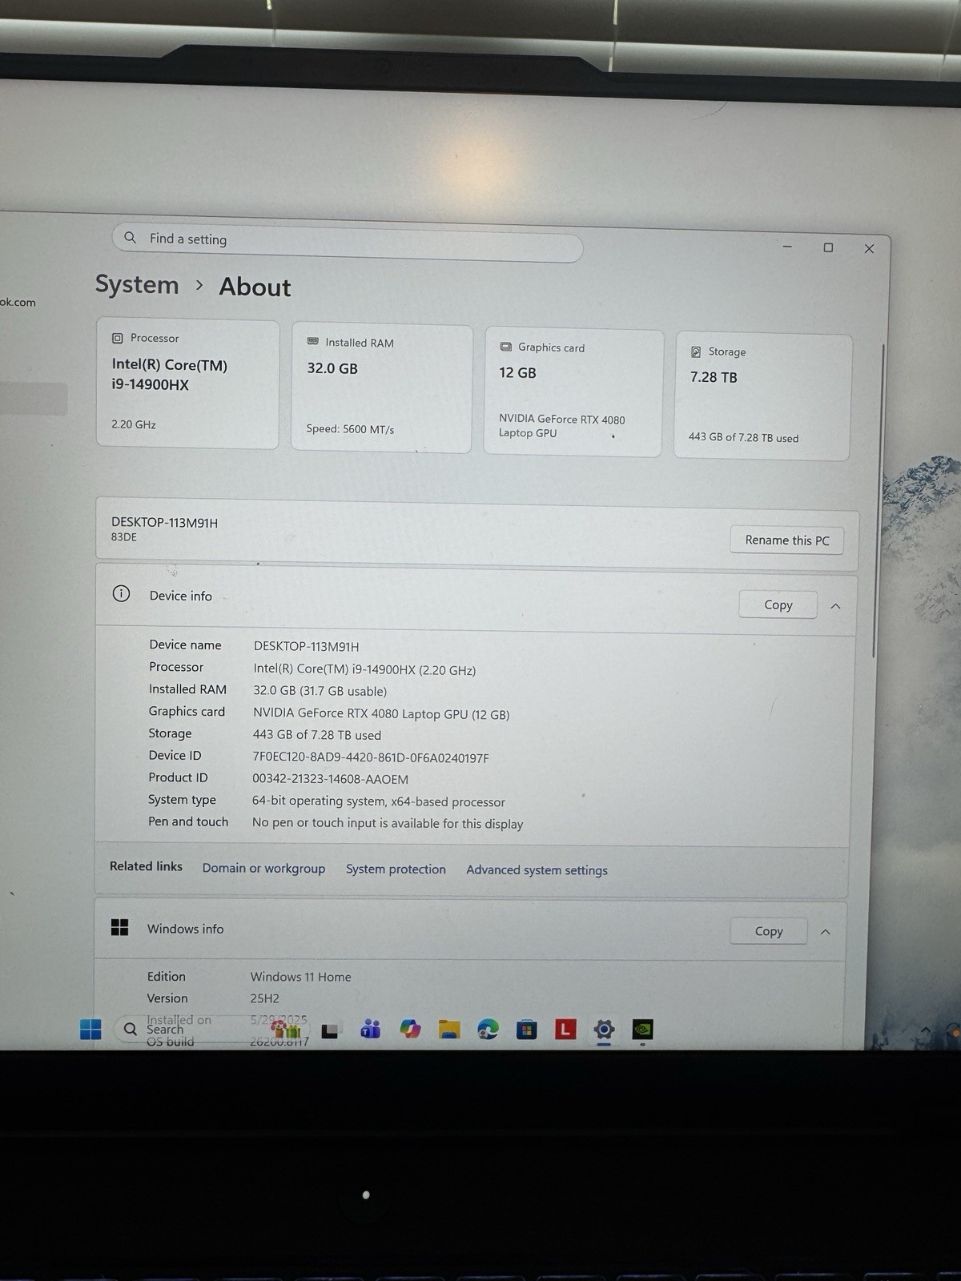Collapse the Windows info section
Screen dimensions: 961x1281
825,932
